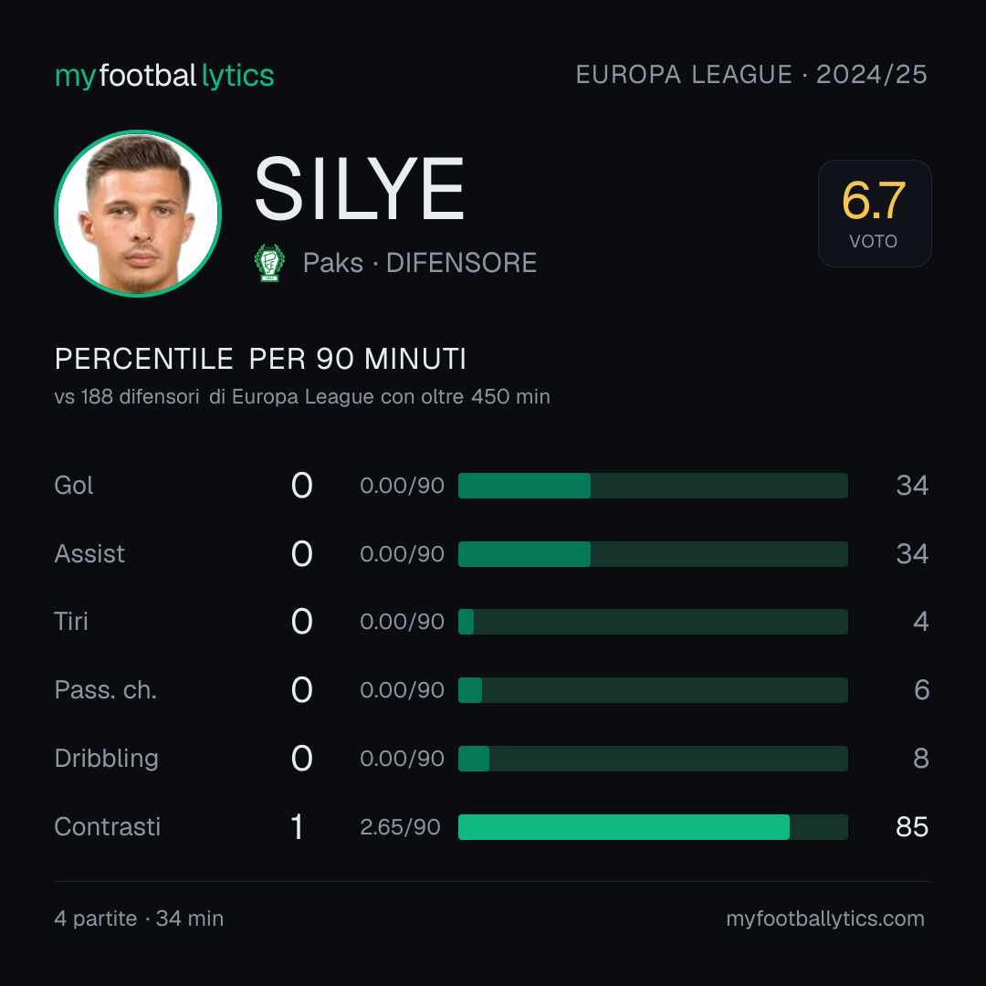
Task: Click the Tiri percentile bar
Action: pos(653,622)
